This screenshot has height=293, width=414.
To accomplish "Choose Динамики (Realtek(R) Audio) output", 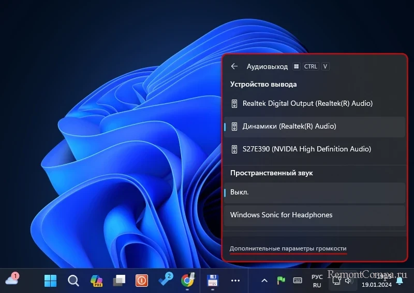I will click(314, 127).
